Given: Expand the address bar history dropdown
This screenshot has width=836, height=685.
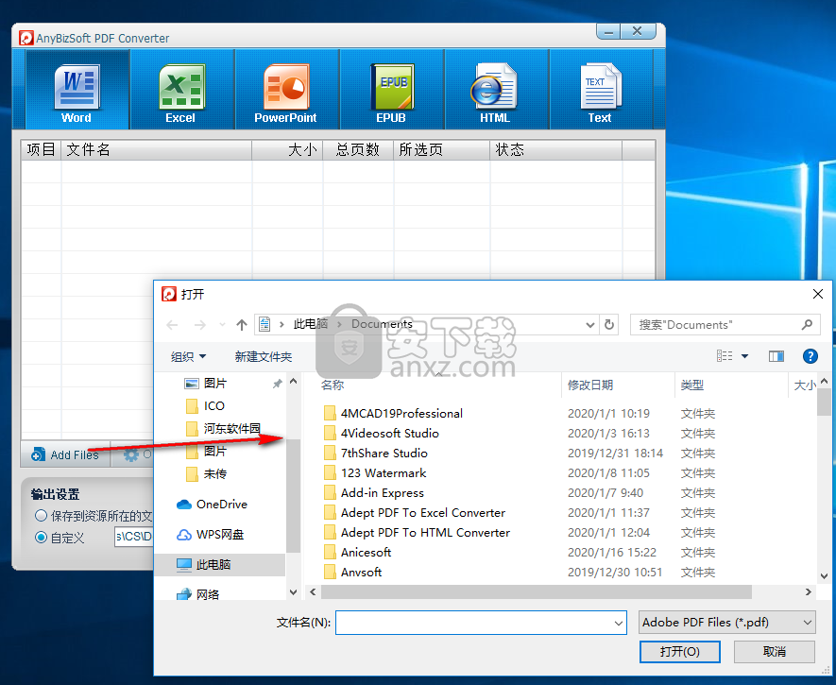Looking at the screenshot, I should point(590,325).
